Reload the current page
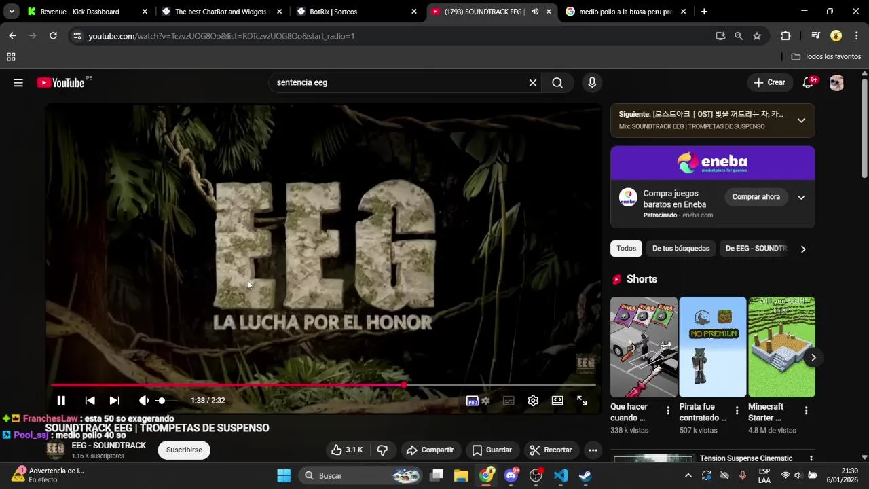 coord(53,36)
